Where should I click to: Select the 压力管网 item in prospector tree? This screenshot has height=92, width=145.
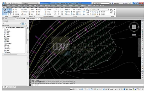coord(9,43)
